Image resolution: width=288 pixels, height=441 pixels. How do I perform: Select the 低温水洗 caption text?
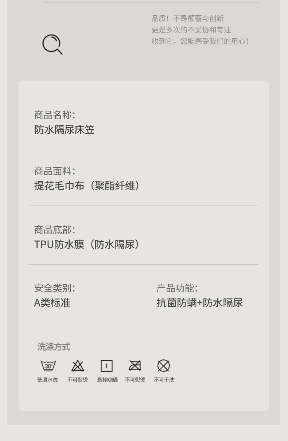pyautogui.click(x=47, y=380)
